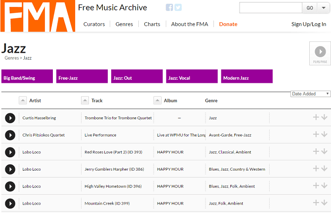Select the Free-Jazz subgenre

pos(82,76)
